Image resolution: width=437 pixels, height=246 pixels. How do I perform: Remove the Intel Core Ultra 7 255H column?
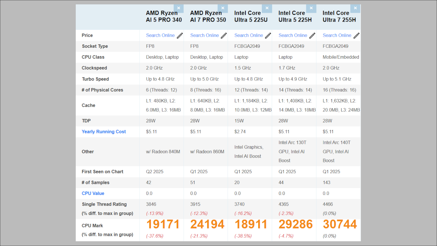(355, 8)
